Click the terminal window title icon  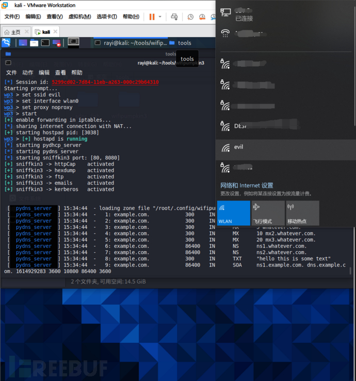8,63
